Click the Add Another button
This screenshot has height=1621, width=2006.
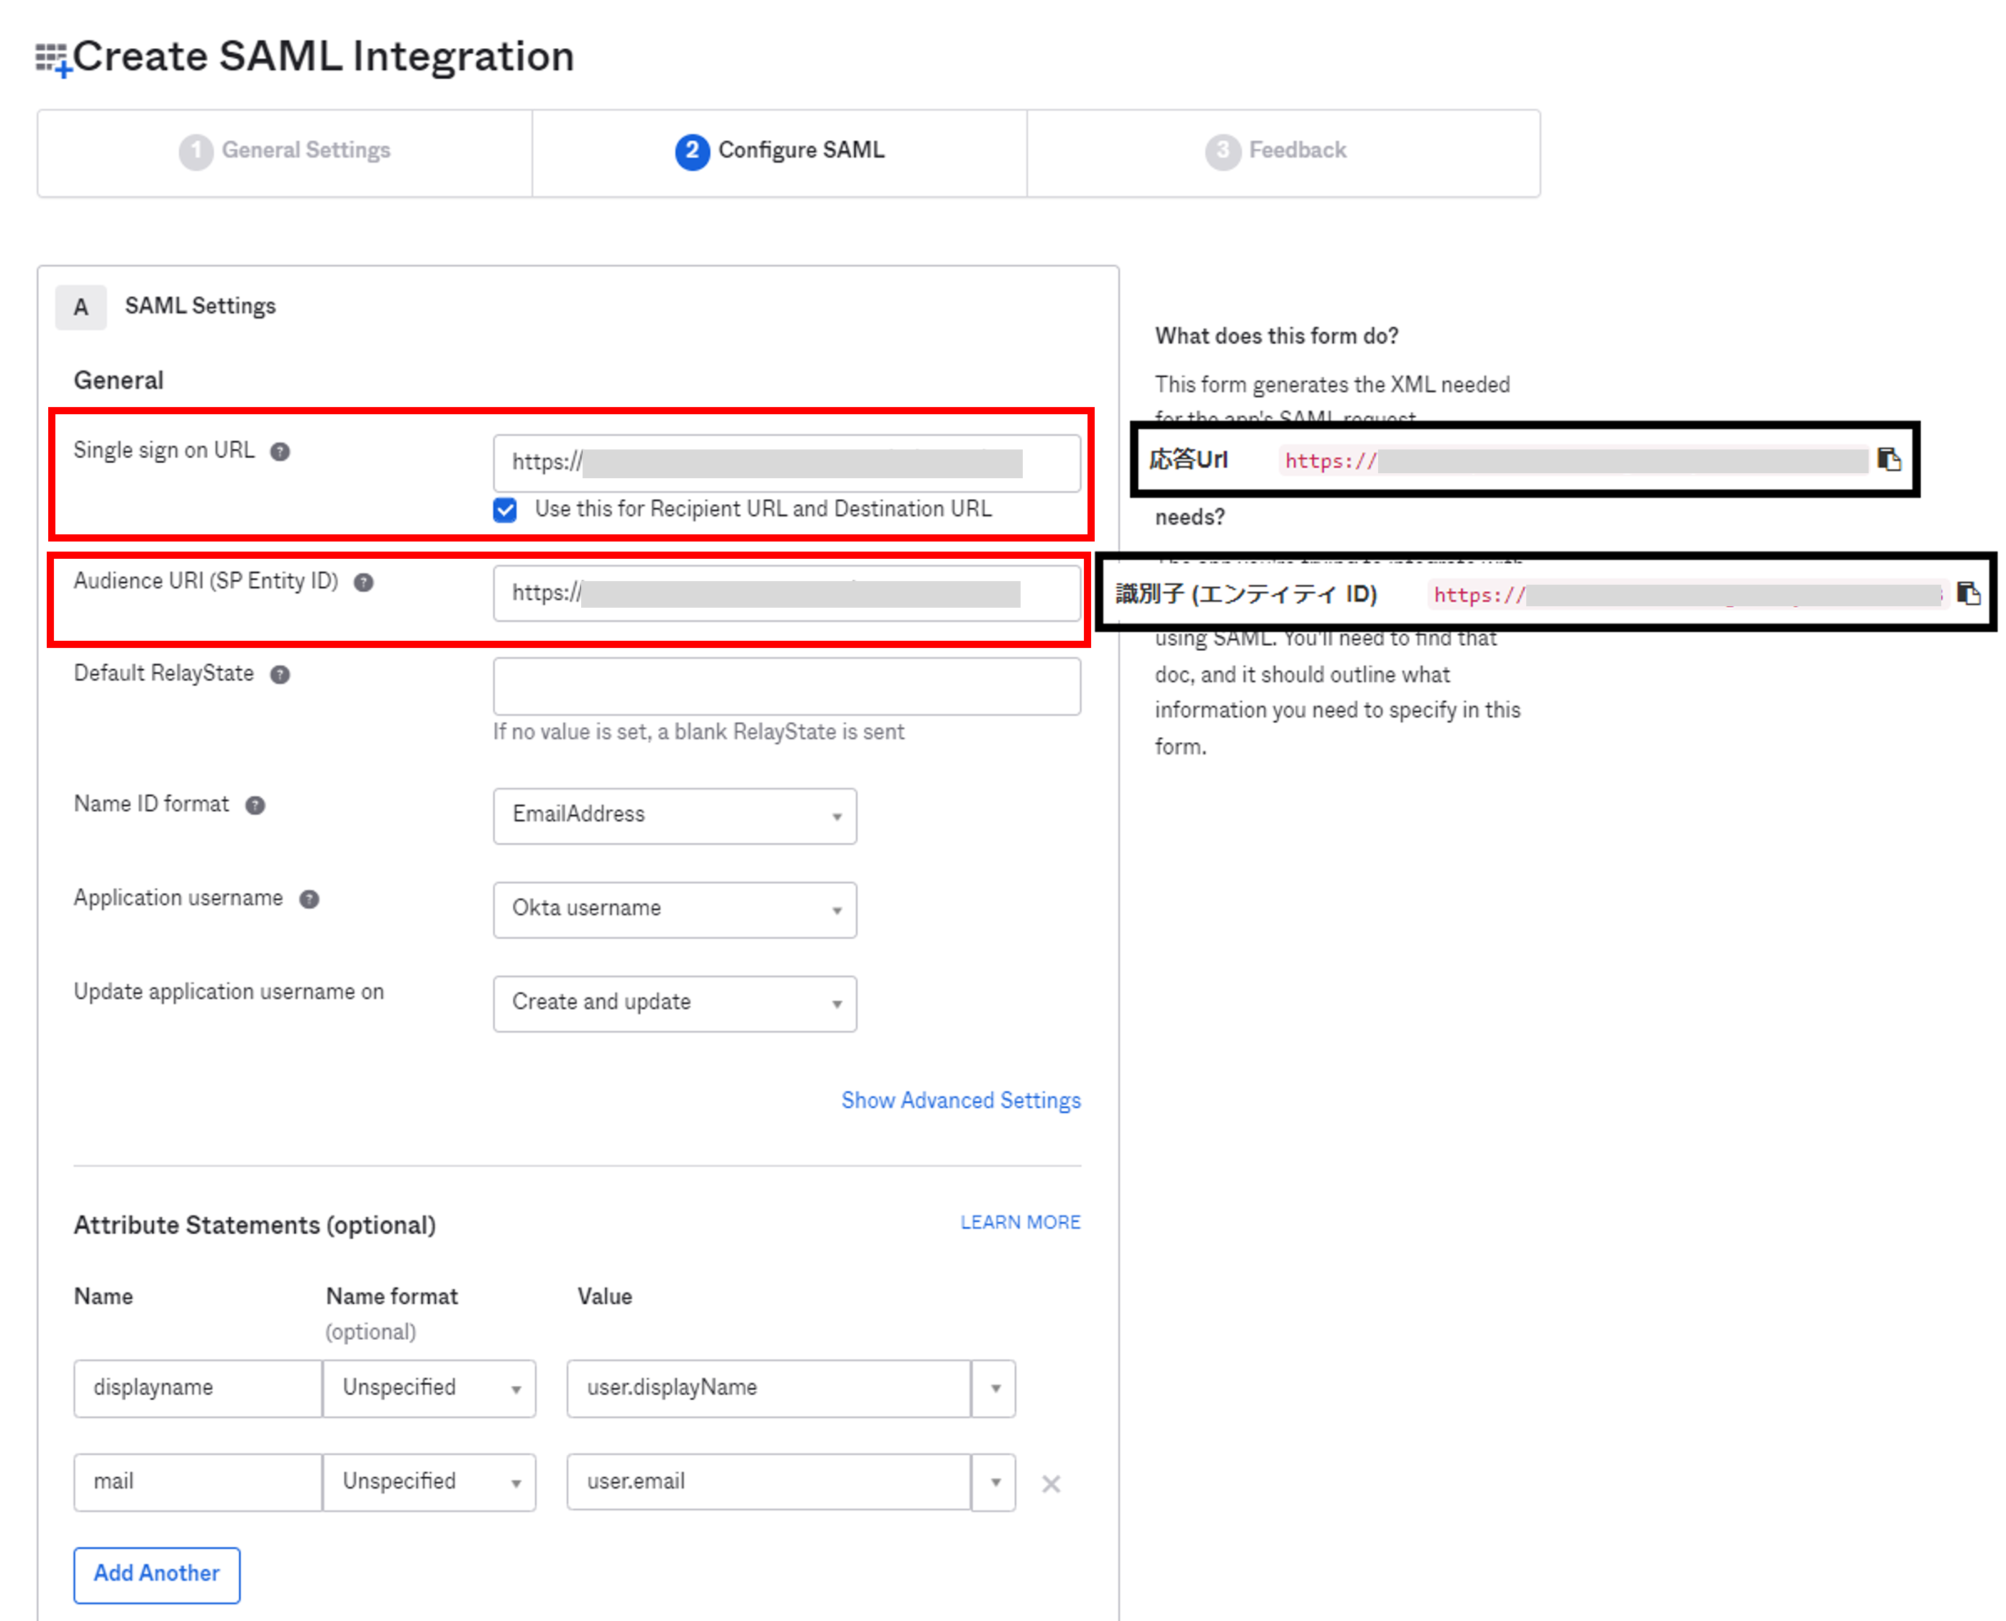tap(157, 1574)
